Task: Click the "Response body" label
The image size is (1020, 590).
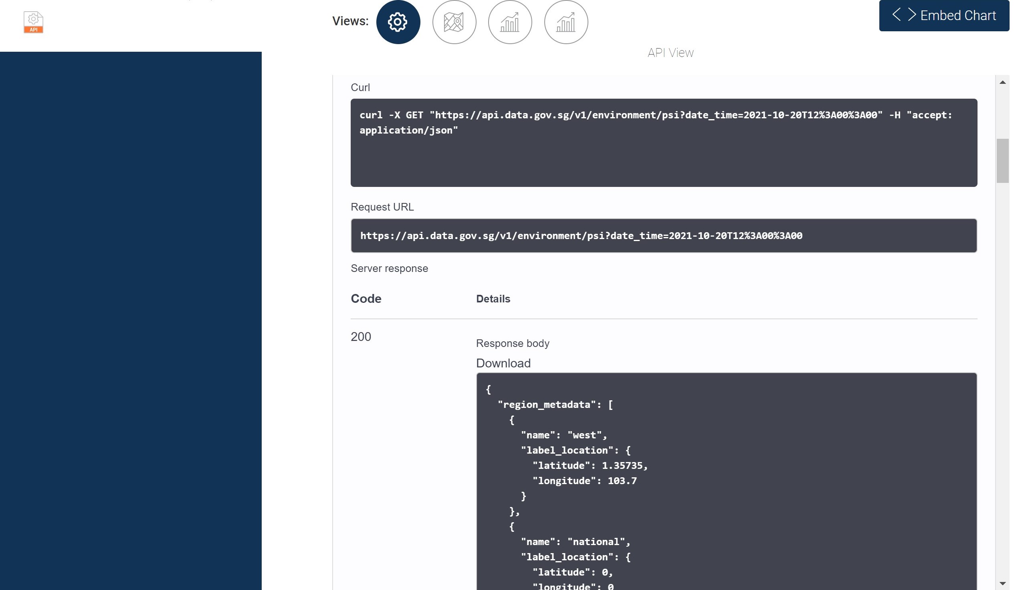Action: point(513,343)
